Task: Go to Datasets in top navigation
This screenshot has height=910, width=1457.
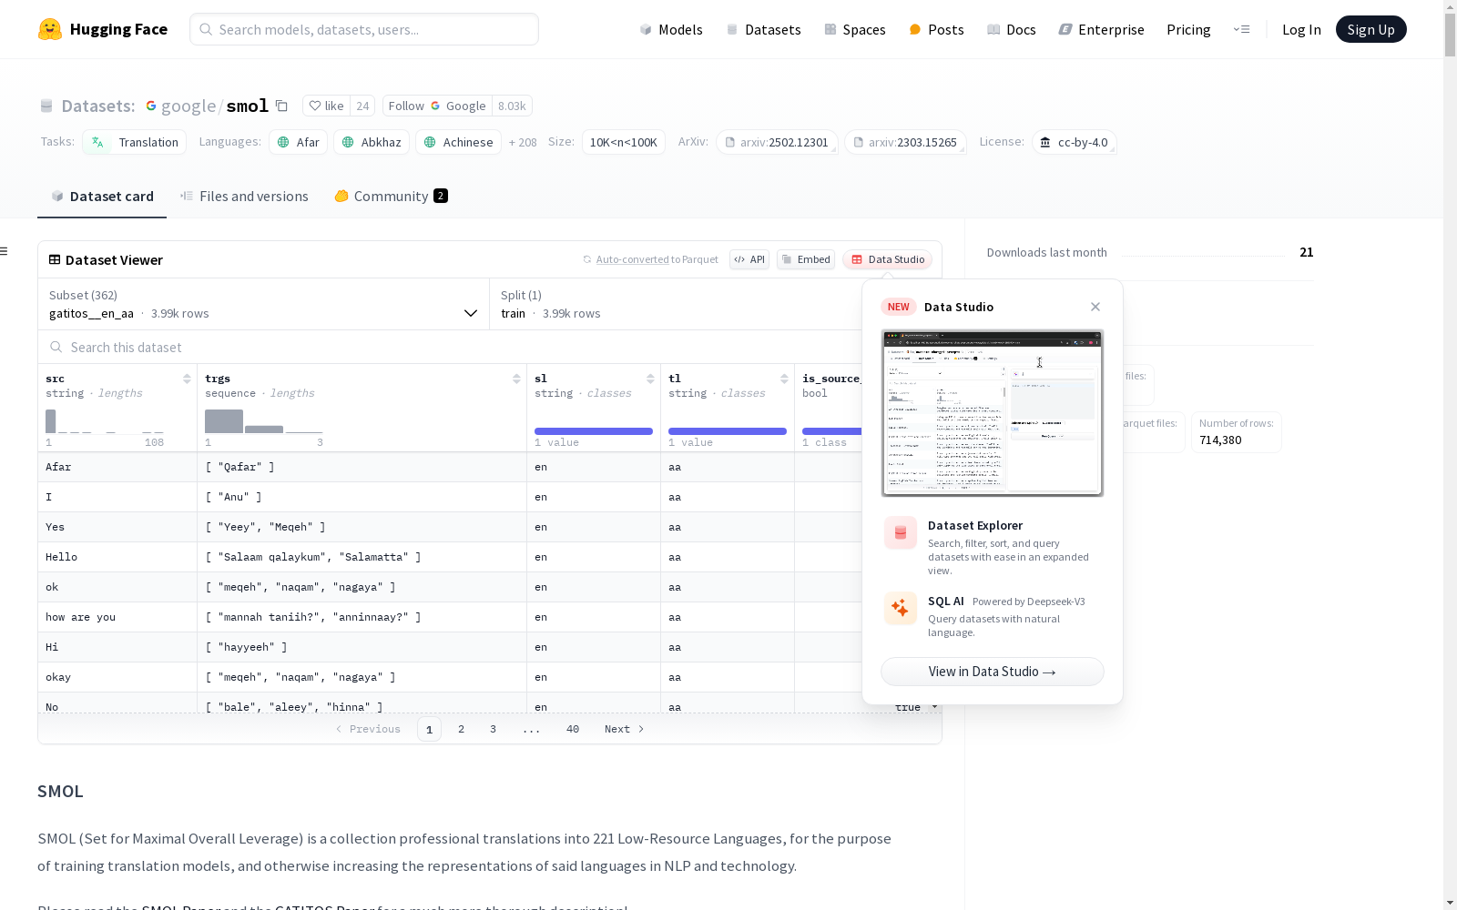Action: click(763, 29)
